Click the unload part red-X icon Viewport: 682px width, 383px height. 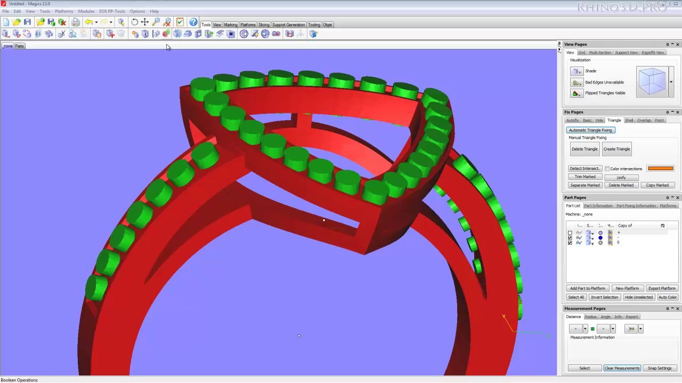tap(62, 22)
